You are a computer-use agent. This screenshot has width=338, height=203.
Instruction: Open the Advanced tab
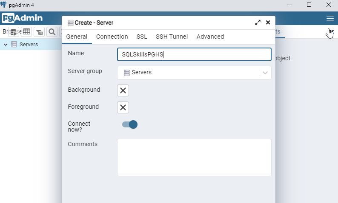[x=210, y=37]
